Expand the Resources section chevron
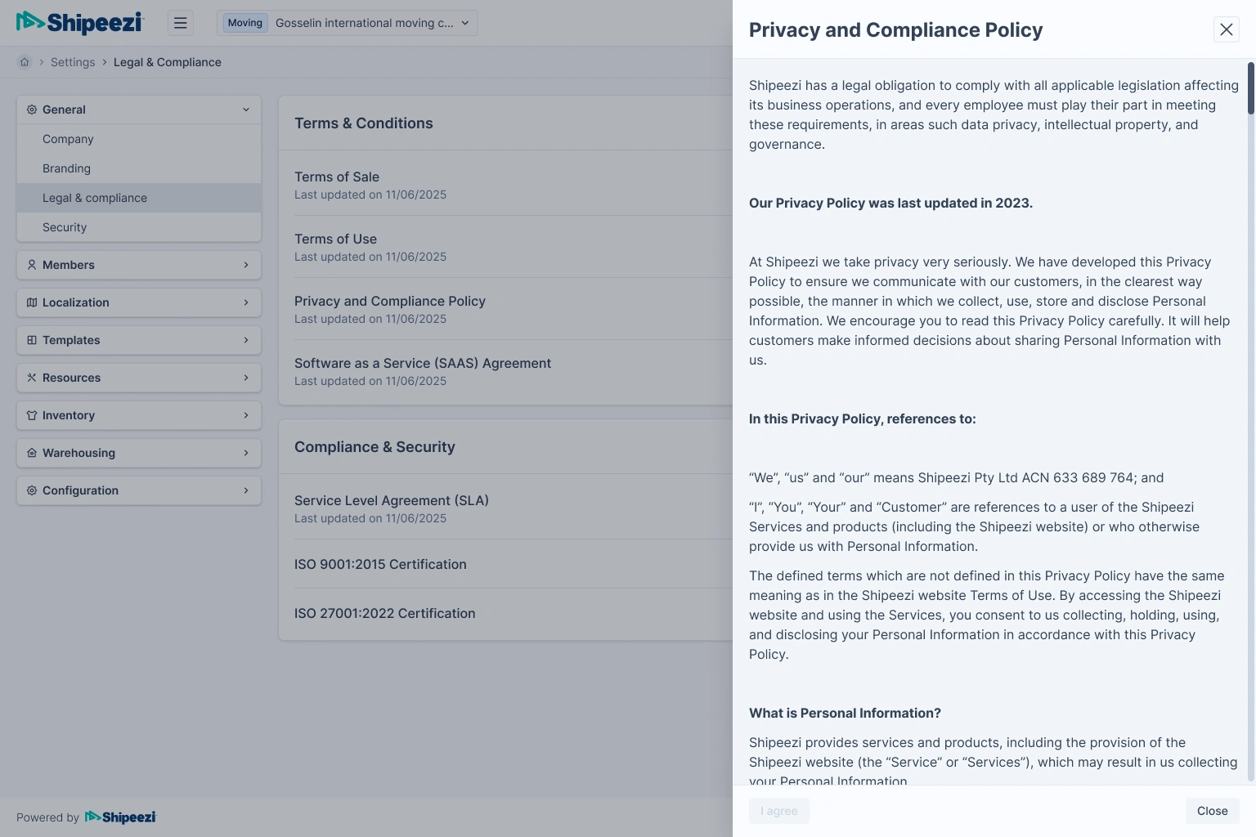1256x837 pixels. 246,378
